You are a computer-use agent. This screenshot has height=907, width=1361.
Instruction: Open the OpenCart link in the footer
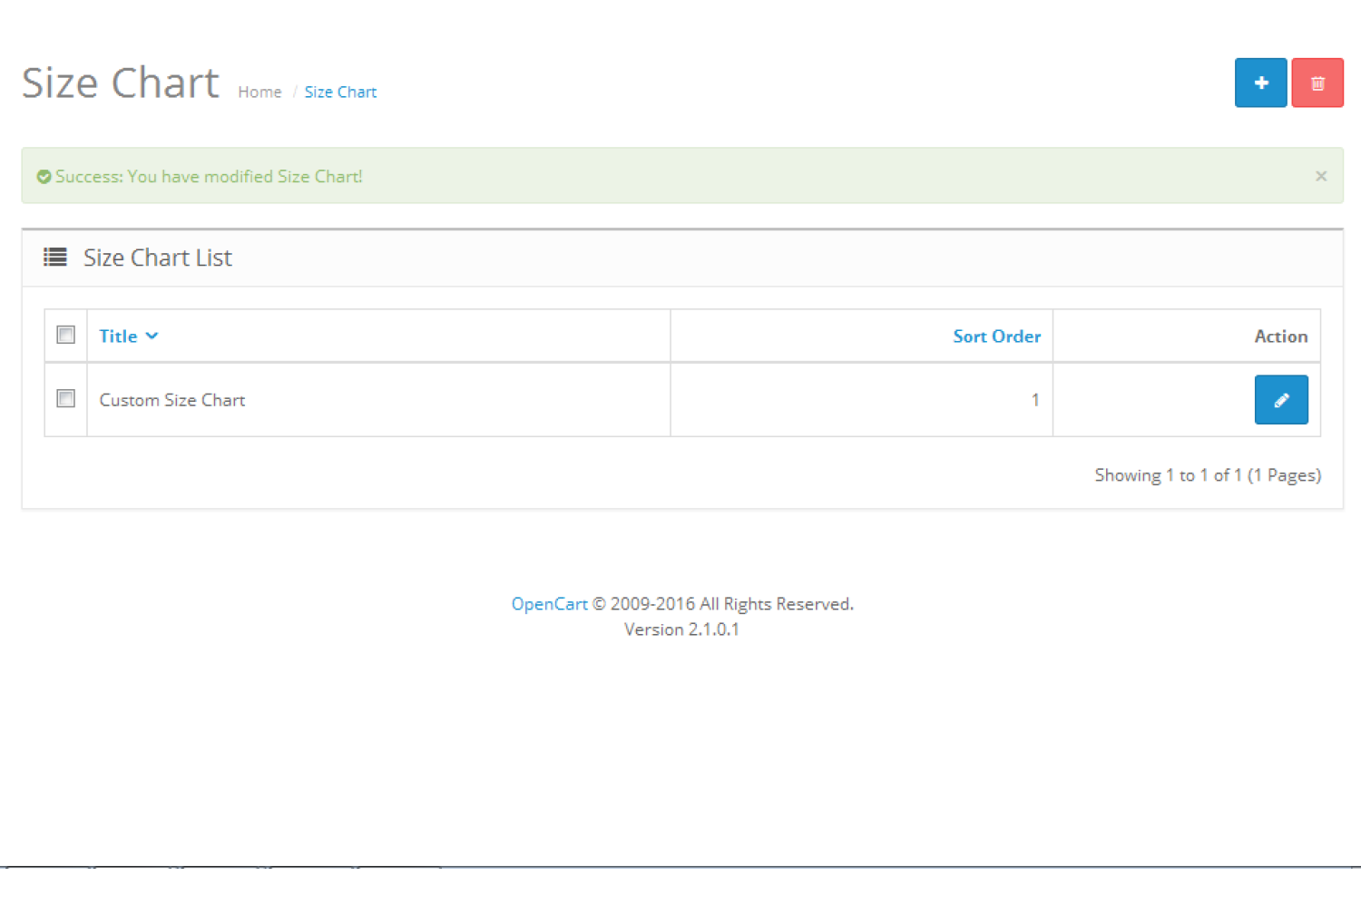[x=549, y=603]
